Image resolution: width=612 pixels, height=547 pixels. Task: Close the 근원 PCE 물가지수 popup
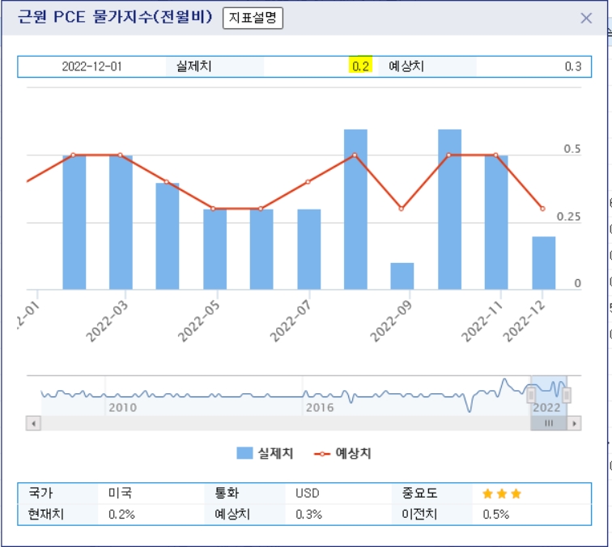(586, 18)
